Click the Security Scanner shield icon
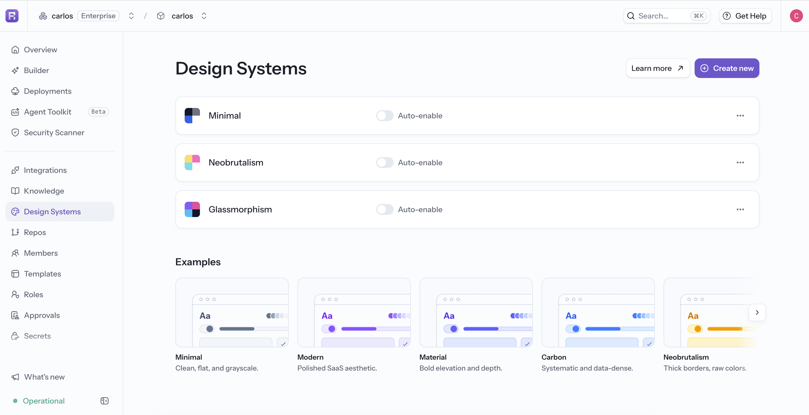Screen dimensions: 809x415 15,133
